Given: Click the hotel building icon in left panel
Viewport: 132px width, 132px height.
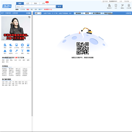Looking at the screenshot, I should (5, 45).
